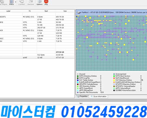
Task: Select the exFAT partition row
Action: (x=37, y=58)
